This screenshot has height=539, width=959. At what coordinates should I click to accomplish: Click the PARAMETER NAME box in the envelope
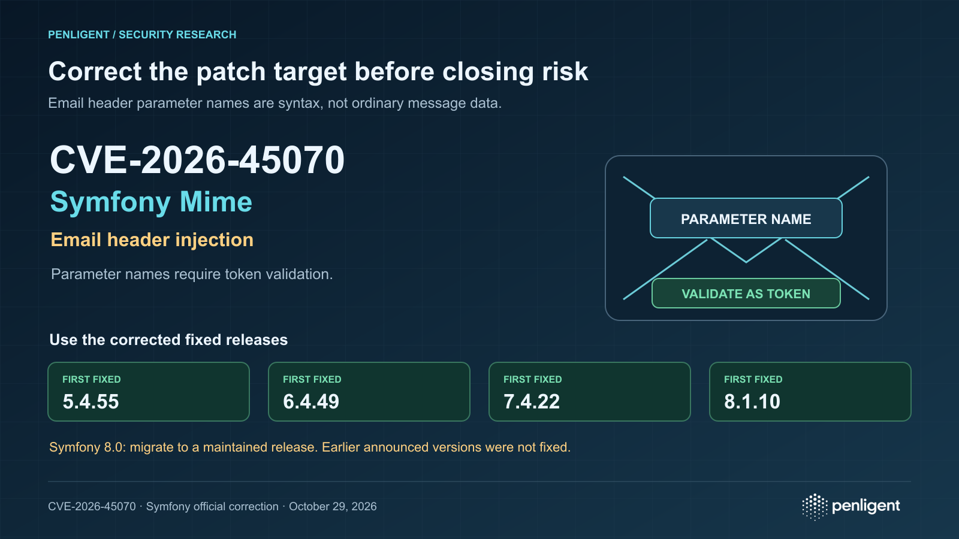pyautogui.click(x=746, y=218)
